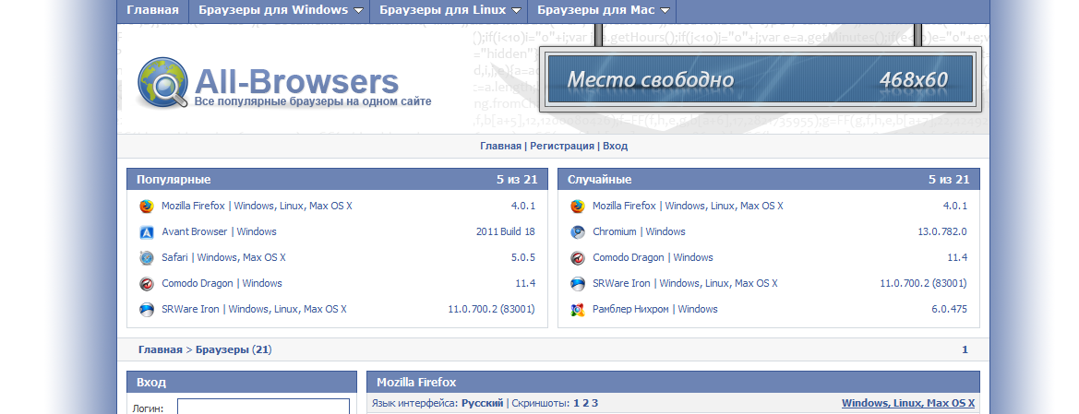Viewport: 1079px width, 414px height.
Task: Click the All-Browsers globe logo icon
Action: [162, 83]
